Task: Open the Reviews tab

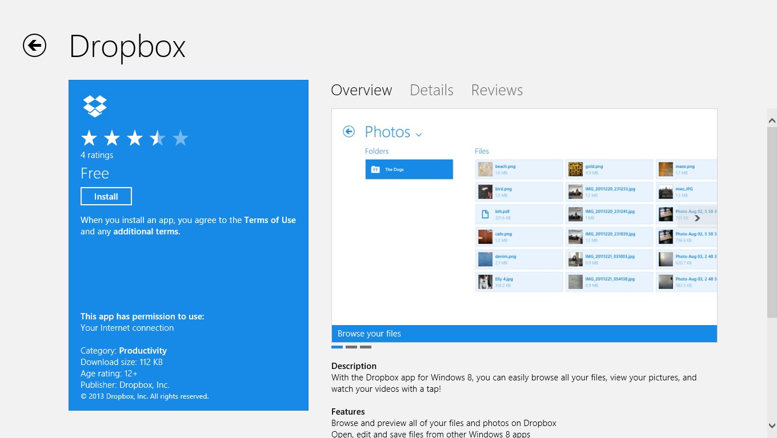Action: point(496,90)
